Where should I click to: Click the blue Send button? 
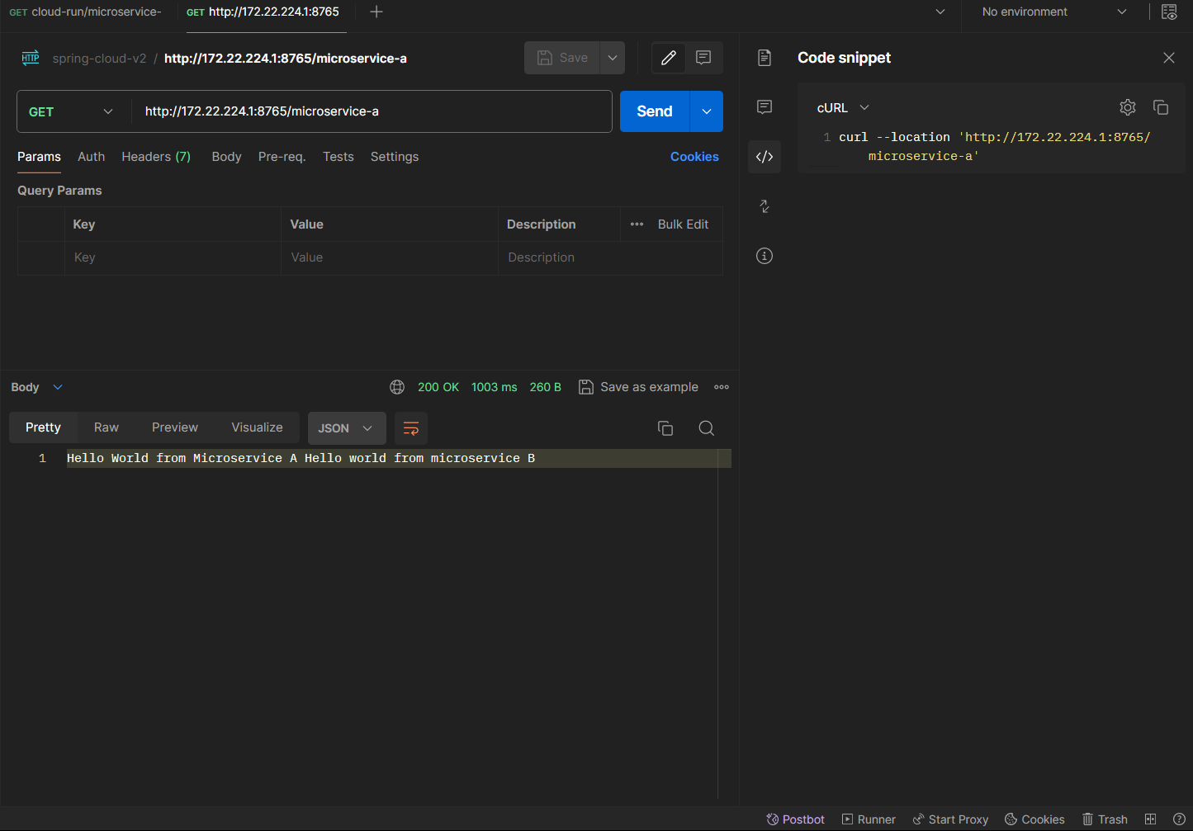[x=655, y=111]
